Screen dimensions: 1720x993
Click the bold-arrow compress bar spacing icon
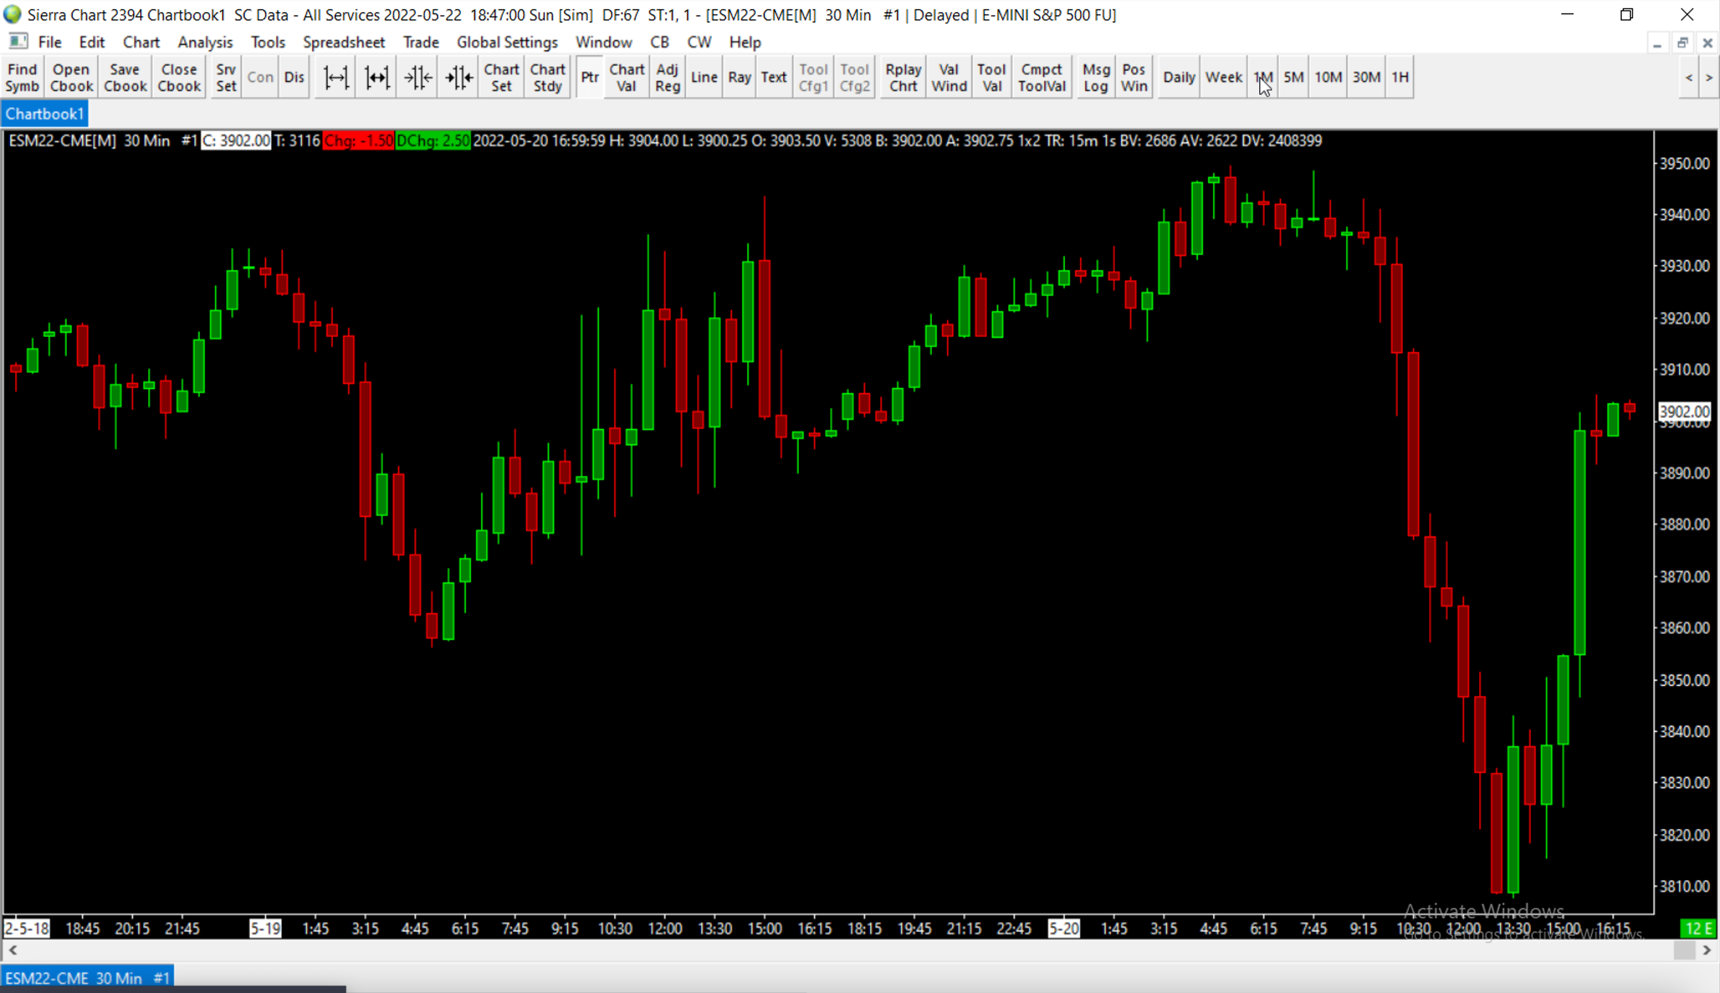(x=459, y=78)
